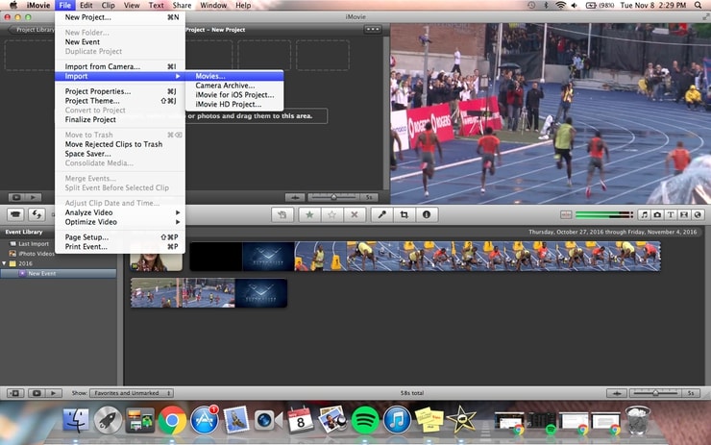Open the Clip menu in menu bar

pos(108,5)
